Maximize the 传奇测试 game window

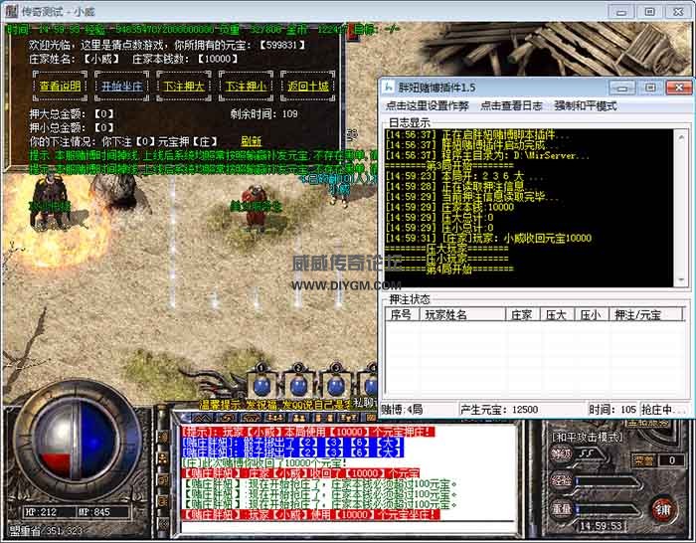point(650,12)
